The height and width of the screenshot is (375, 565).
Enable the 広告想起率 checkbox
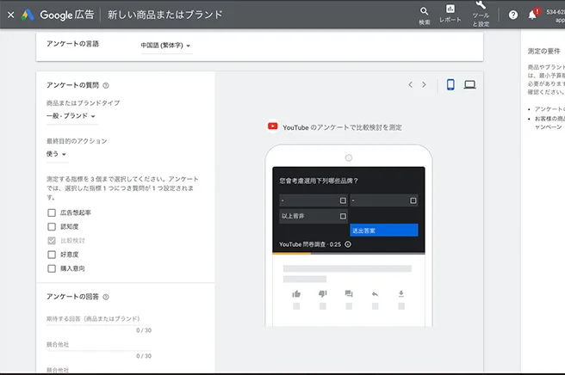point(52,212)
